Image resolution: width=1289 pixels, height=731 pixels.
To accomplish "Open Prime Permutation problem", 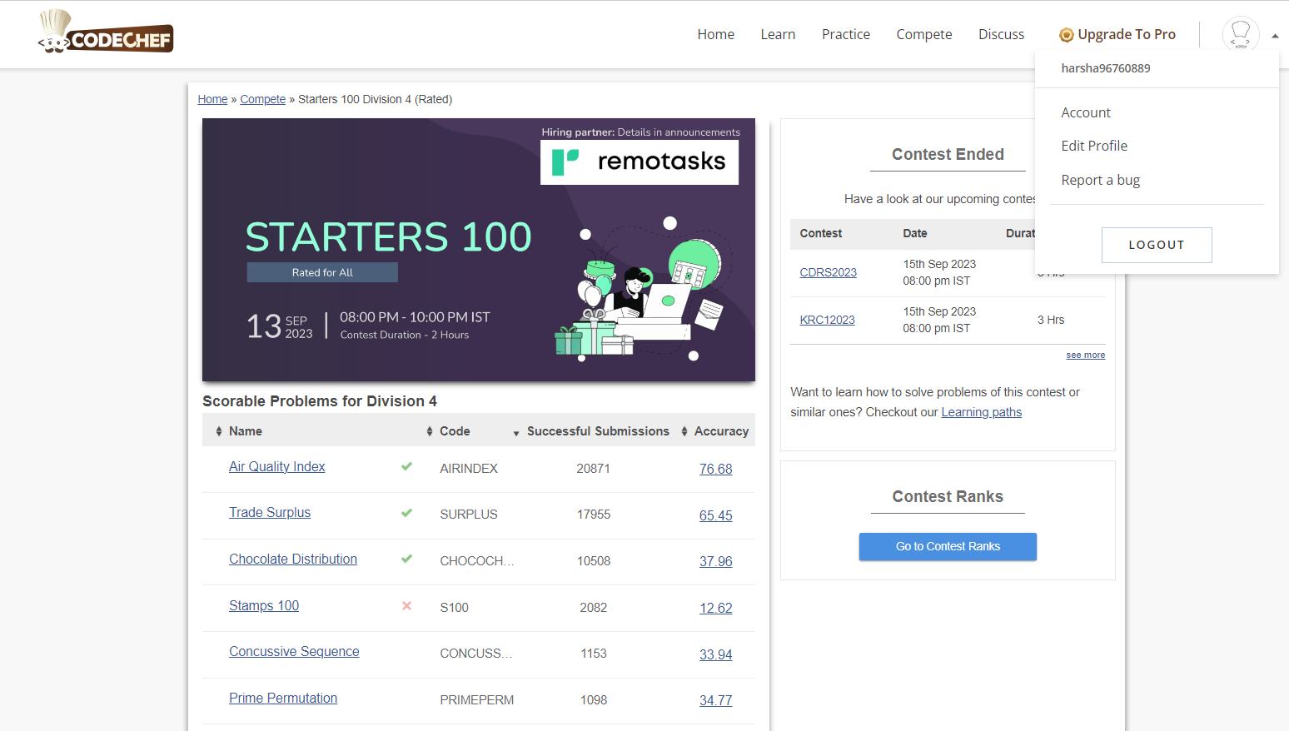I will [x=283, y=698].
